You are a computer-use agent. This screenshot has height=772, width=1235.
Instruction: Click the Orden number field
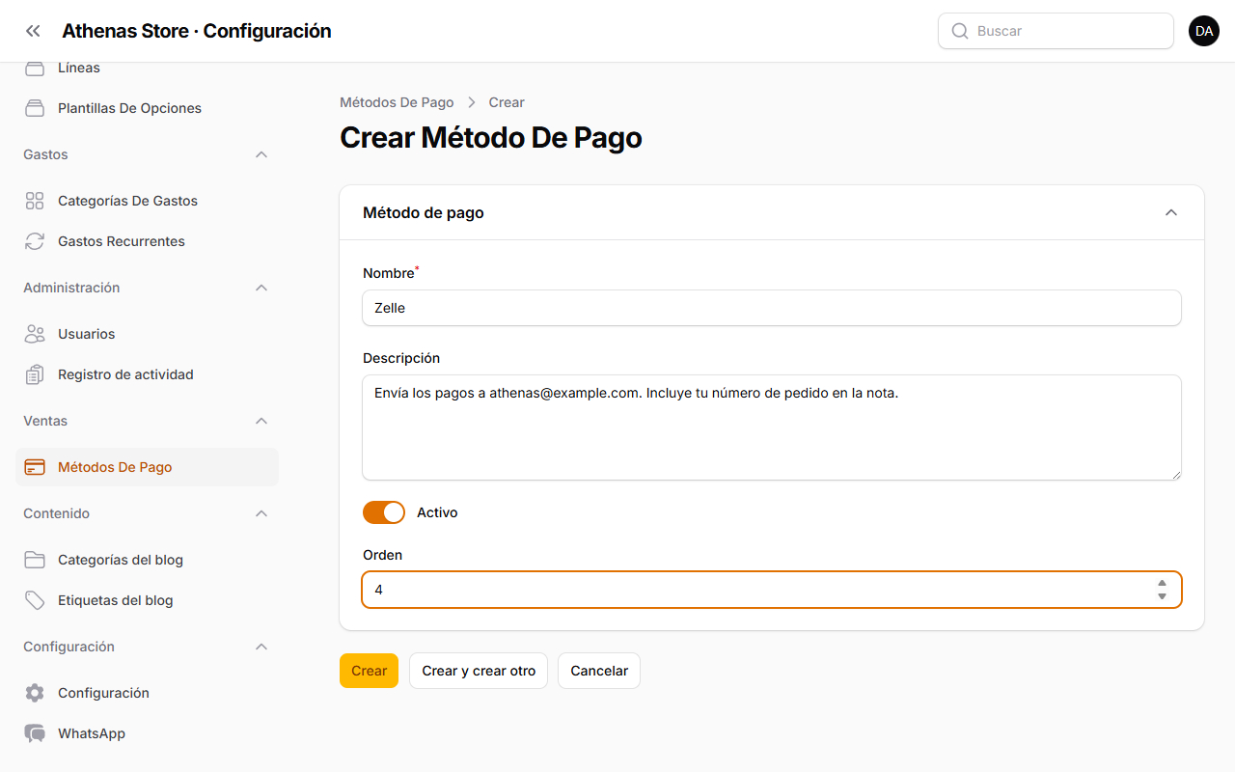(772, 590)
